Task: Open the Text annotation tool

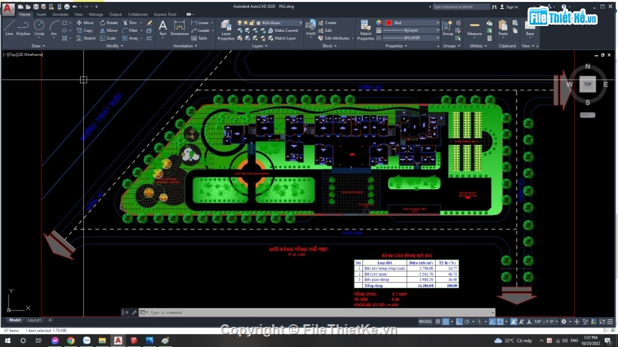Action: (x=163, y=28)
